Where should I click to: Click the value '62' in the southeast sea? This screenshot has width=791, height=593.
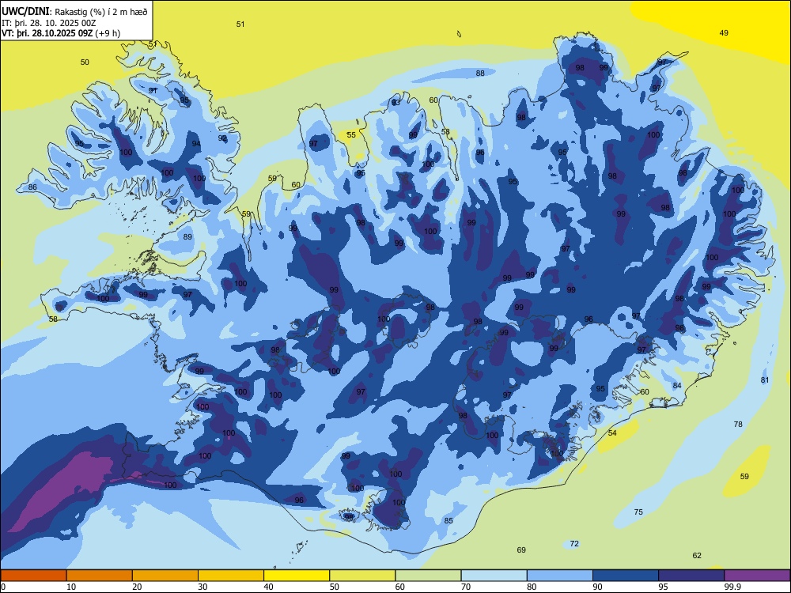tap(697, 556)
